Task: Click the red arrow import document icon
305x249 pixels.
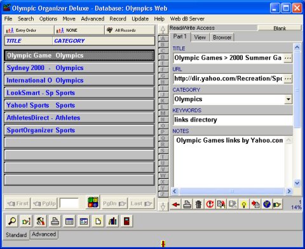Action: pyautogui.click(x=255, y=204)
